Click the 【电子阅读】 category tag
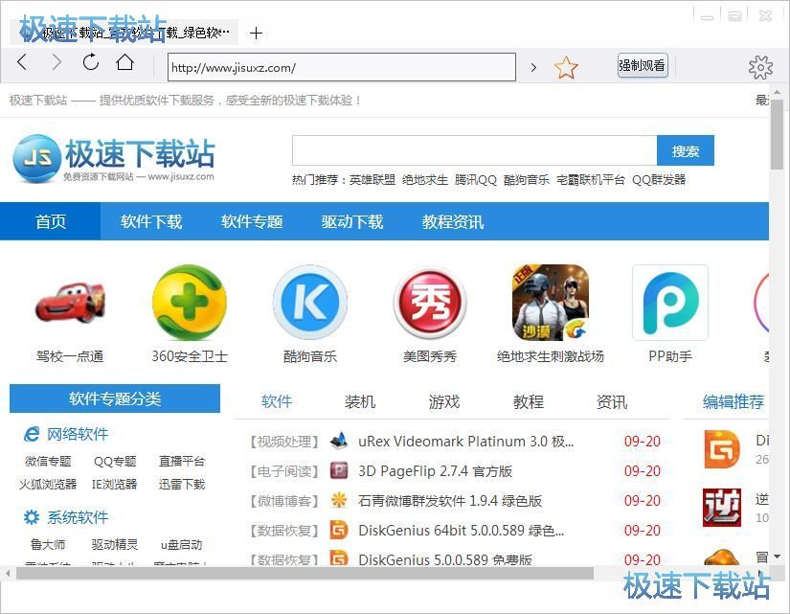This screenshot has width=790, height=614. click(x=284, y=471)
